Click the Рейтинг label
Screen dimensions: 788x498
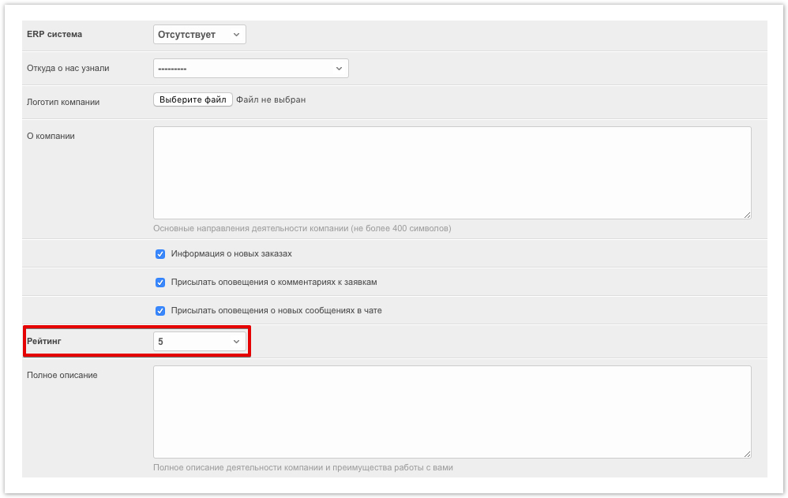point(44,341)
